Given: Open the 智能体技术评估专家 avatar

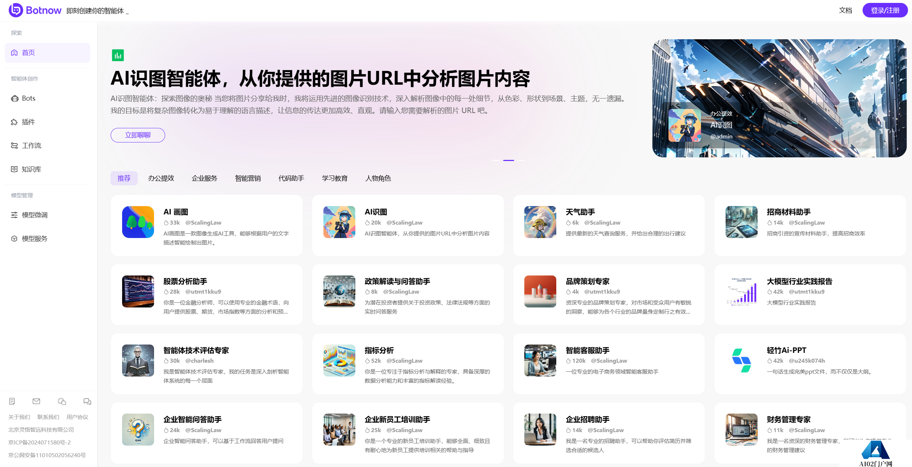Looking at the screenshot, I should [138, 361].
